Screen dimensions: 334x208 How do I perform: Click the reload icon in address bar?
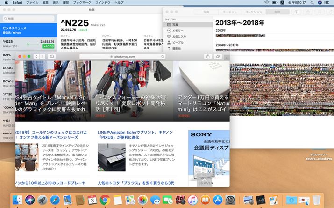click(x=163, y=56)
